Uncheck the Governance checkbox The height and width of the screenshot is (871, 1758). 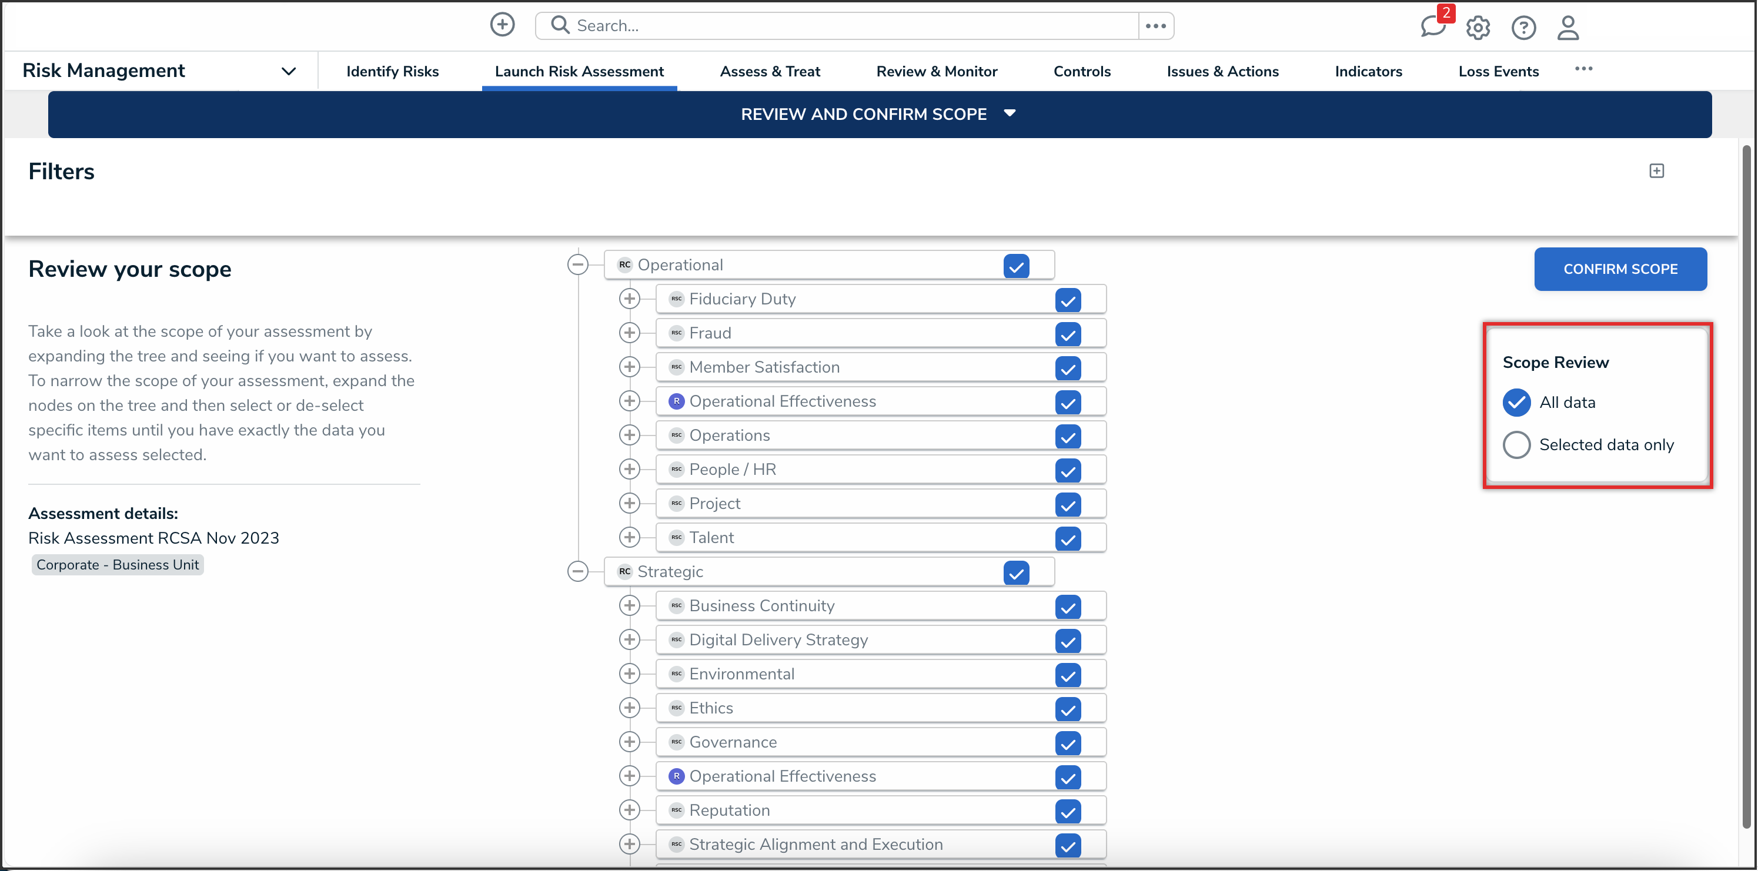tap(1067, 743)
